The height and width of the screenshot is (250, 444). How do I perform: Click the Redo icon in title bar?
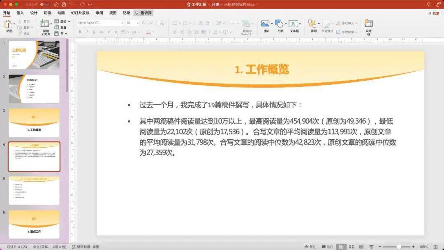82,5
